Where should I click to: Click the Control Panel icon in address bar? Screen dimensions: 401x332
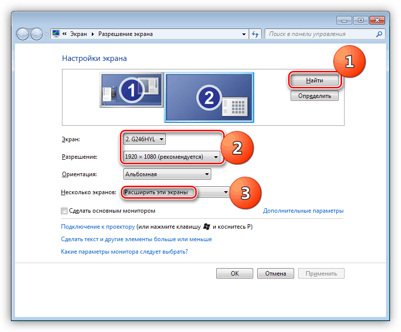(x=56, y=34)
